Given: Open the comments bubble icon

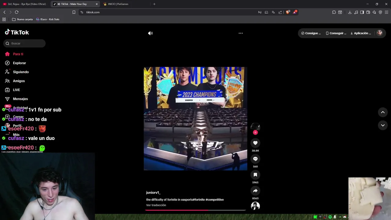Looking at the screenshot, I should (x=255, y=159).
